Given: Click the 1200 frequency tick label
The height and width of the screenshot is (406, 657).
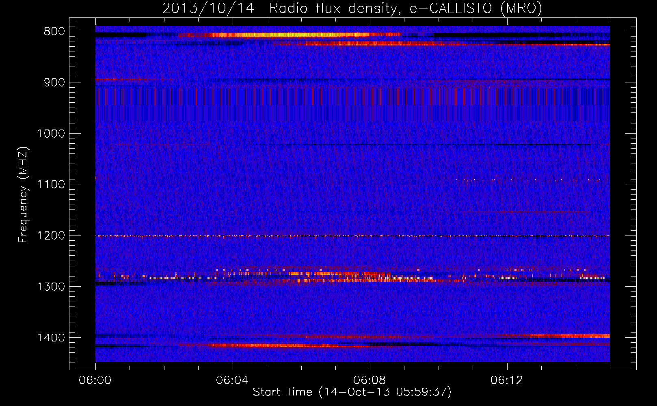Looking at the screenshot, I should 51,236.
